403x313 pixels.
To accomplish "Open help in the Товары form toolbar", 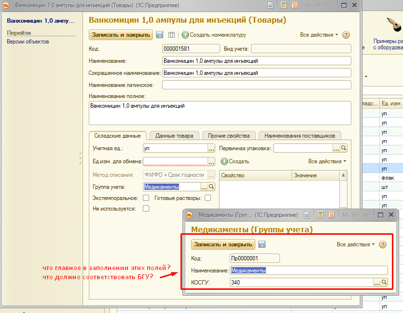I will tap(346, 35).
